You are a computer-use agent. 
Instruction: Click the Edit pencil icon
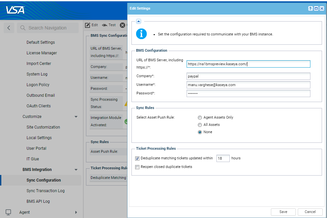tap(88, 25)
